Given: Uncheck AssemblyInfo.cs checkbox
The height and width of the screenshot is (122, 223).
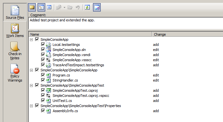Looking at the screenshot, I should [43, 111].
